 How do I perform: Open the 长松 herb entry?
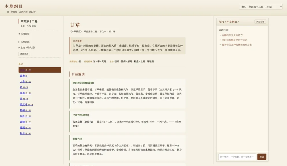[25, 116]
